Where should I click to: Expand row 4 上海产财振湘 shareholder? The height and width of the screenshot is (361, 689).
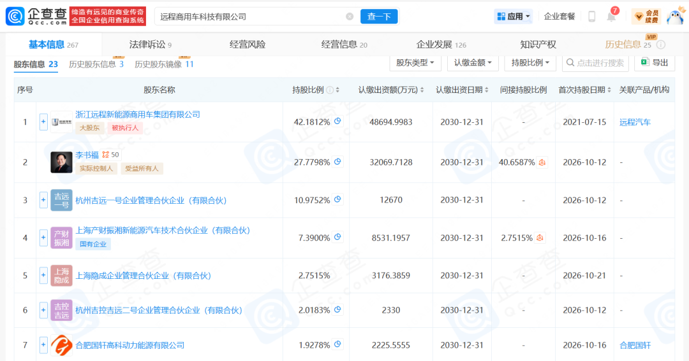[x=43, y=237]
